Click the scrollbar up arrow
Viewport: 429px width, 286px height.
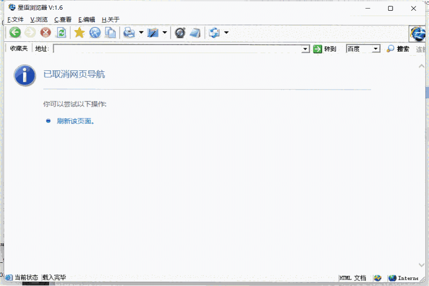[x=421, y=66]
